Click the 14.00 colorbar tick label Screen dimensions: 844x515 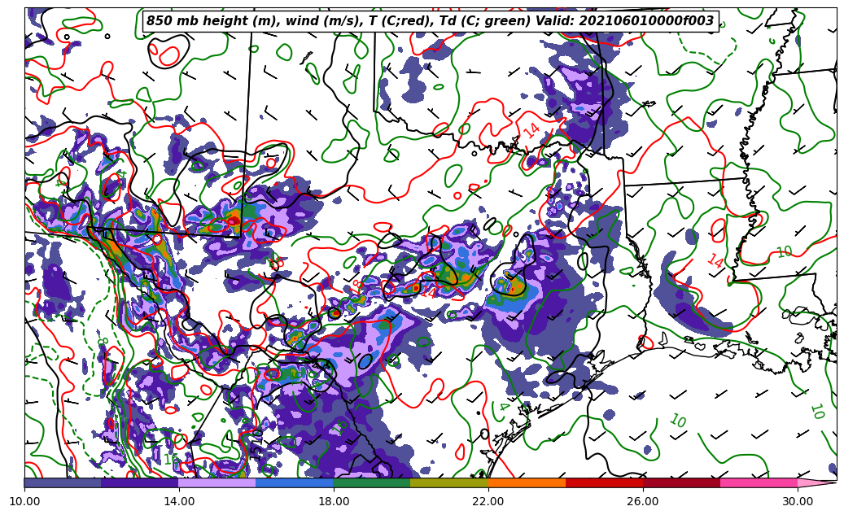(179, 501)
